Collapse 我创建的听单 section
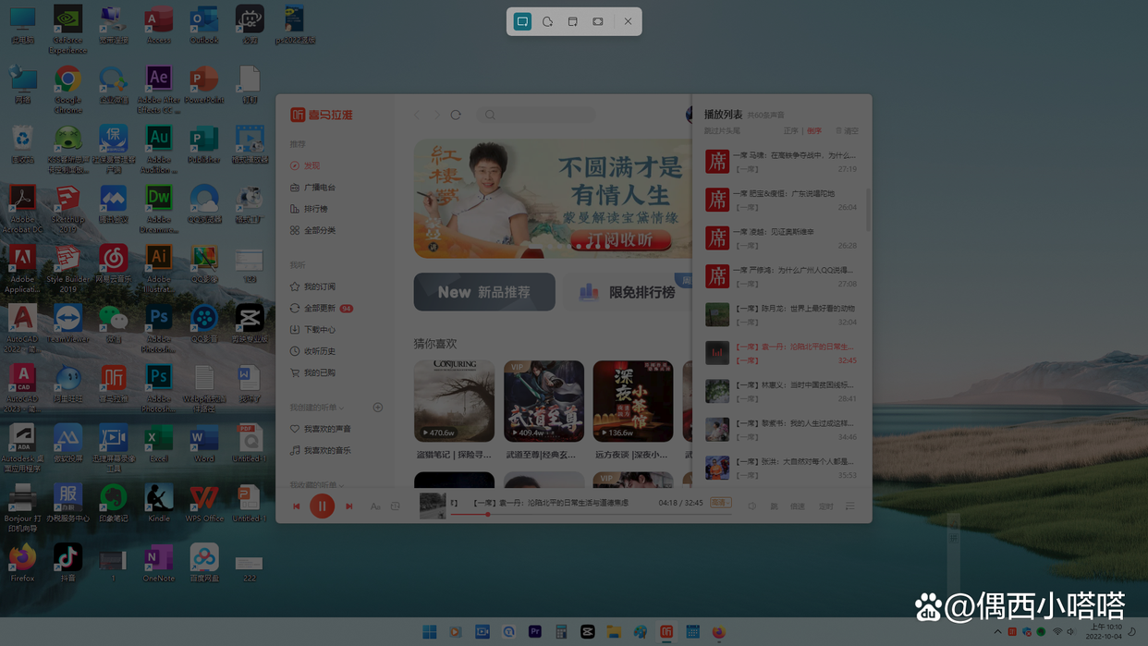Viewport: 1148px width, 646px height. point(316,408)
